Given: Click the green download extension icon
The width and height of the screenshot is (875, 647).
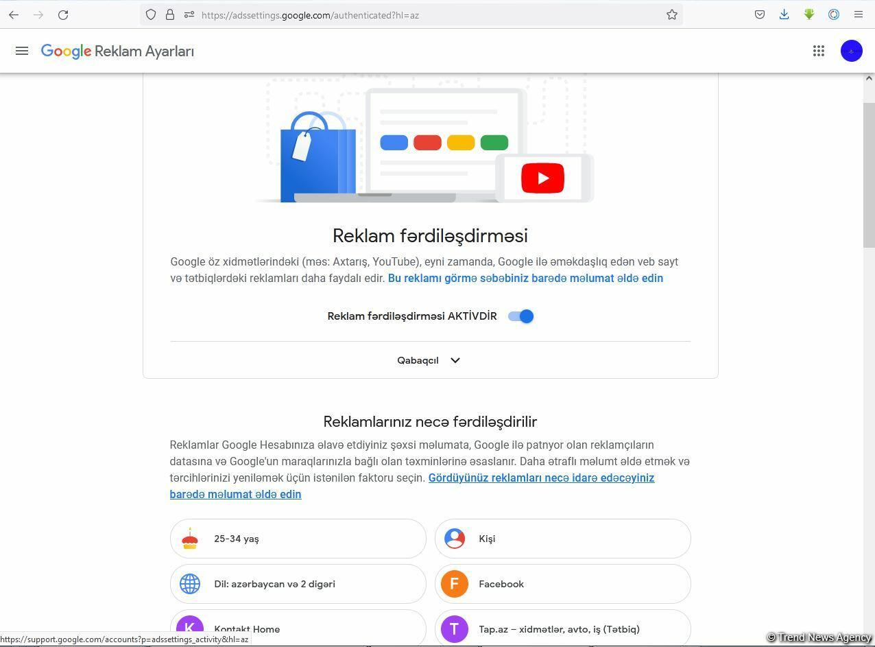Looking at the screenshot, I should coord(809,14).
